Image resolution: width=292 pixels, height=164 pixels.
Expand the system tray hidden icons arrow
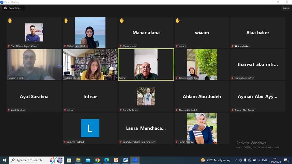236,160
